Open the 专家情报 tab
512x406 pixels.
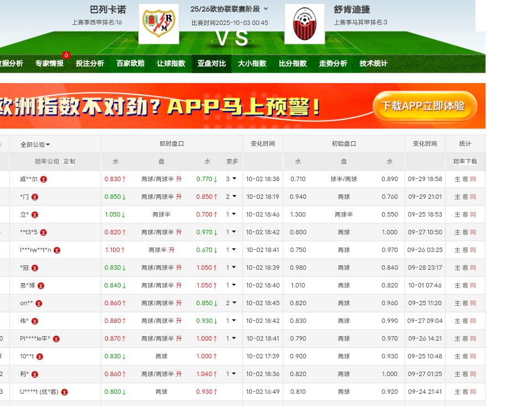point(49,64)
